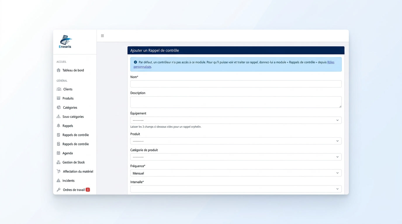
Task: Click the bell icon beside Rappels
Action: point(58,126)
